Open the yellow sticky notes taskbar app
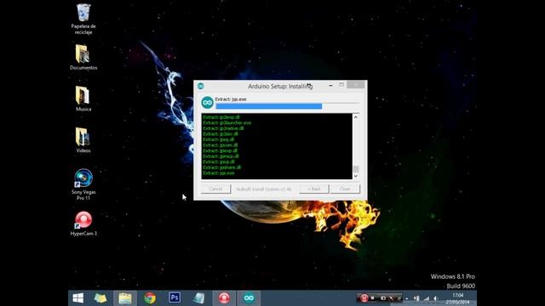The width and height of the screenshot is (545, 306). (100, 298)
